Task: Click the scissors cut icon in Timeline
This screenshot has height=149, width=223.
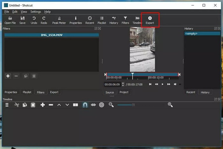Action: 17,105
